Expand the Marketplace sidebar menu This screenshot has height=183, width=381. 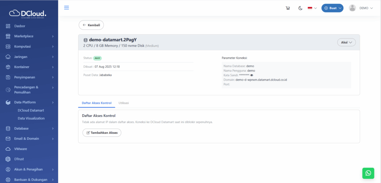pos(29,36)
